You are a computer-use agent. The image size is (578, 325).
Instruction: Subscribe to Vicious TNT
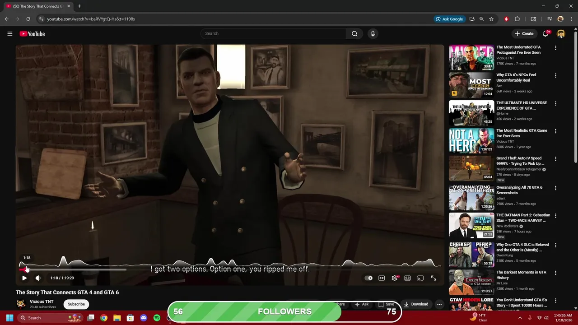76,304
